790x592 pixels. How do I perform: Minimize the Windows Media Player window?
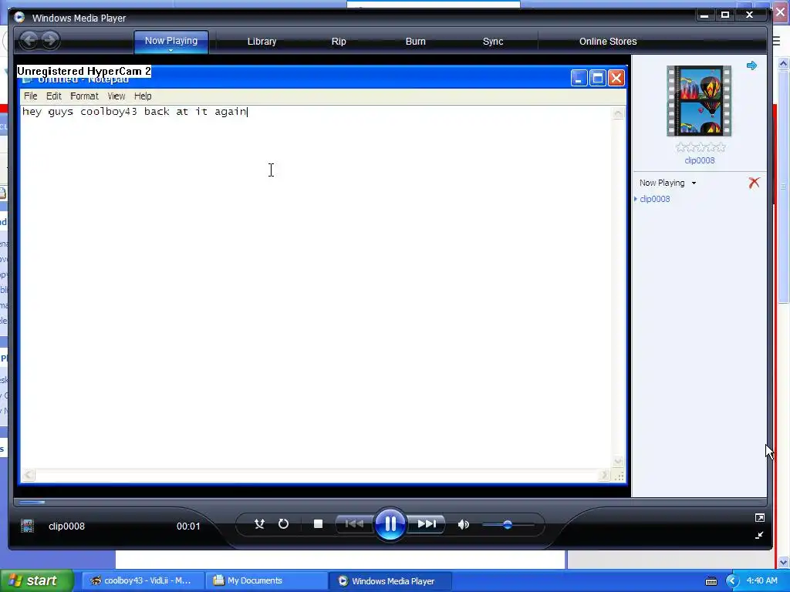pyautogui.click(x=704, y=15)
